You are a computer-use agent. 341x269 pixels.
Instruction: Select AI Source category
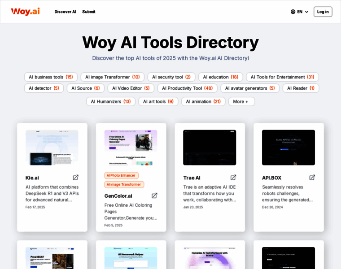[86, 88]
